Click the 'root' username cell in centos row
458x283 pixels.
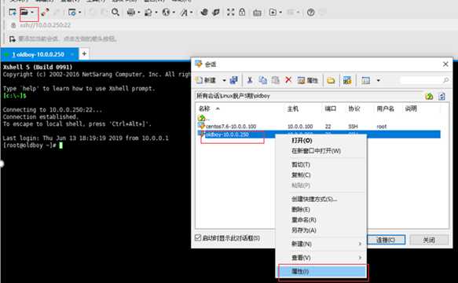(382, 127)
